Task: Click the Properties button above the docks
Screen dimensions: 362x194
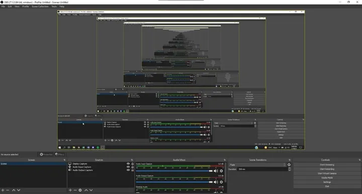Action: (x=46, y=154)
